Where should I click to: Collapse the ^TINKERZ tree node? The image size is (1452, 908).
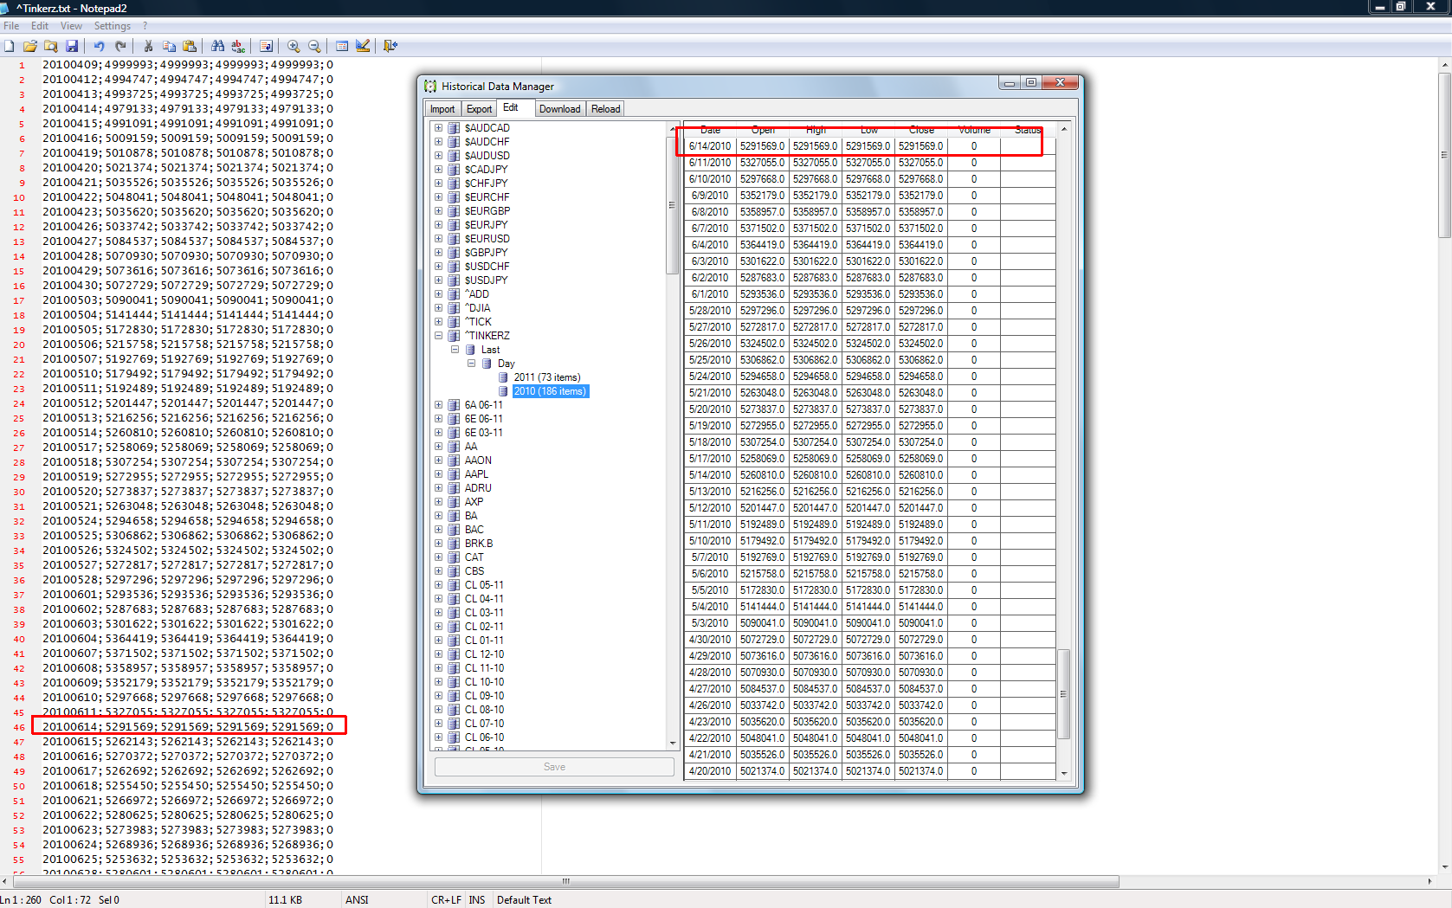coord(438,336)
